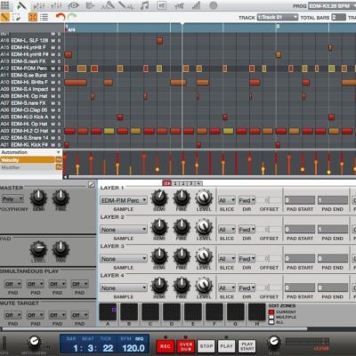
Task: Select the orange pencil draw tool
Action: (x=4, y=17)
